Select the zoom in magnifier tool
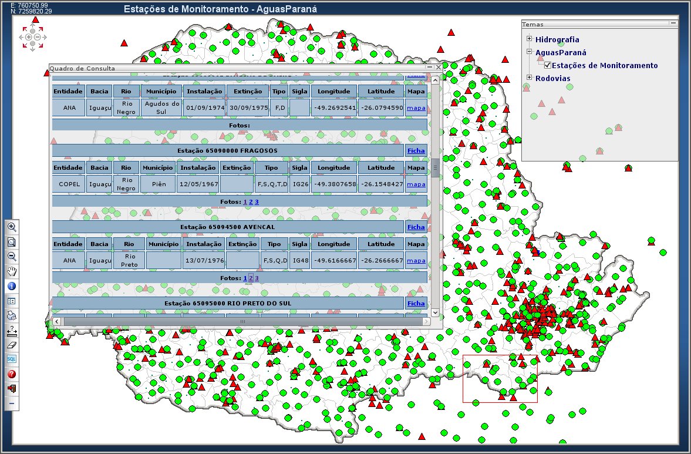This screenshot has height=454, width=691. pyautogui.click(x=12, y=227)
